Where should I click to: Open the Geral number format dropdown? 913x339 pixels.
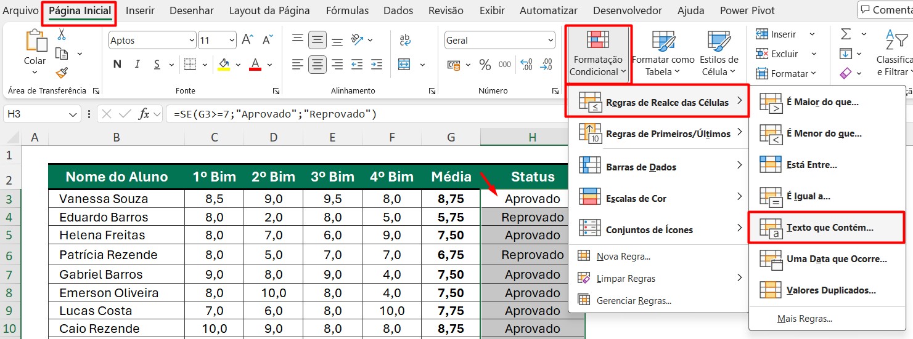click(x=549, y=41)
